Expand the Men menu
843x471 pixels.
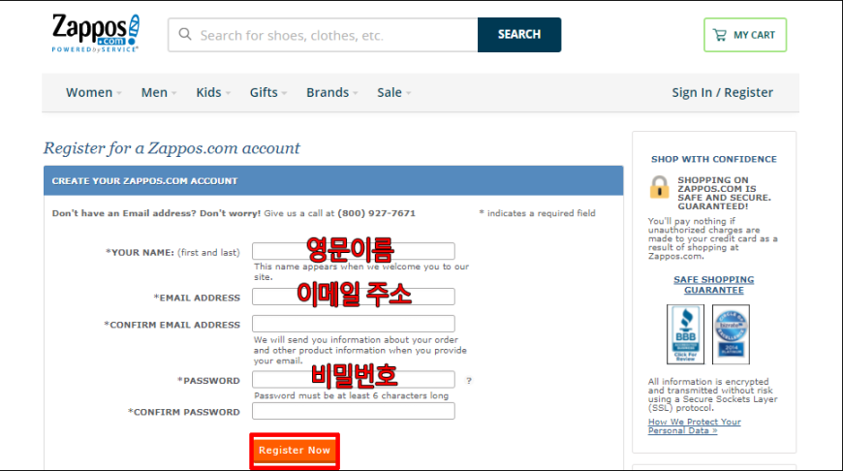tap(159, 92)
